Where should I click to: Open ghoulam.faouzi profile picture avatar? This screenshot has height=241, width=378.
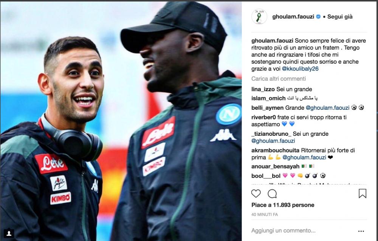259,17
